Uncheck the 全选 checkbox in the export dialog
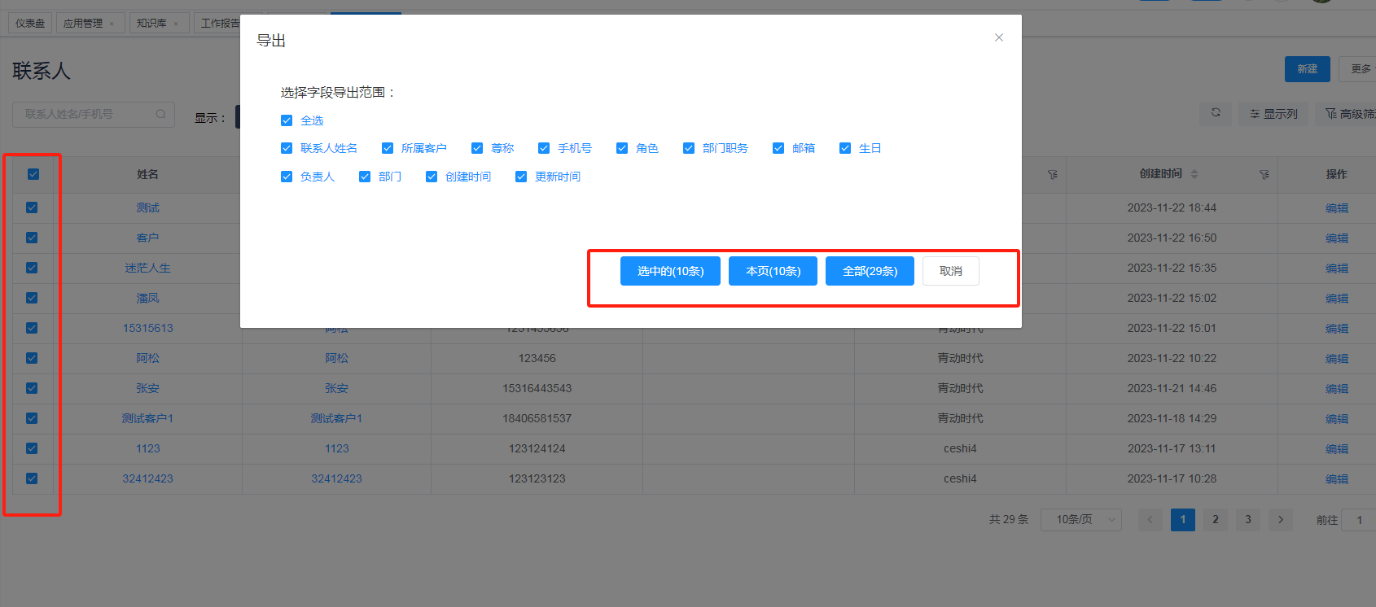The height and width of the screenshot is (607, 1376). 287,120
